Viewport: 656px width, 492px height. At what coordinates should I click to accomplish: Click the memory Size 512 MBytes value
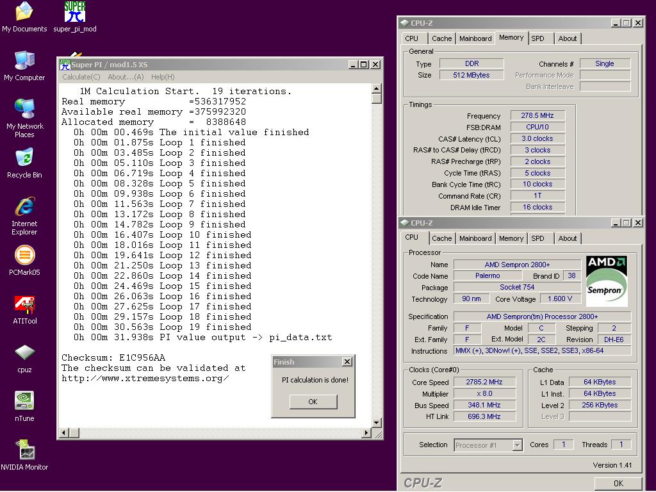(471, 76)
